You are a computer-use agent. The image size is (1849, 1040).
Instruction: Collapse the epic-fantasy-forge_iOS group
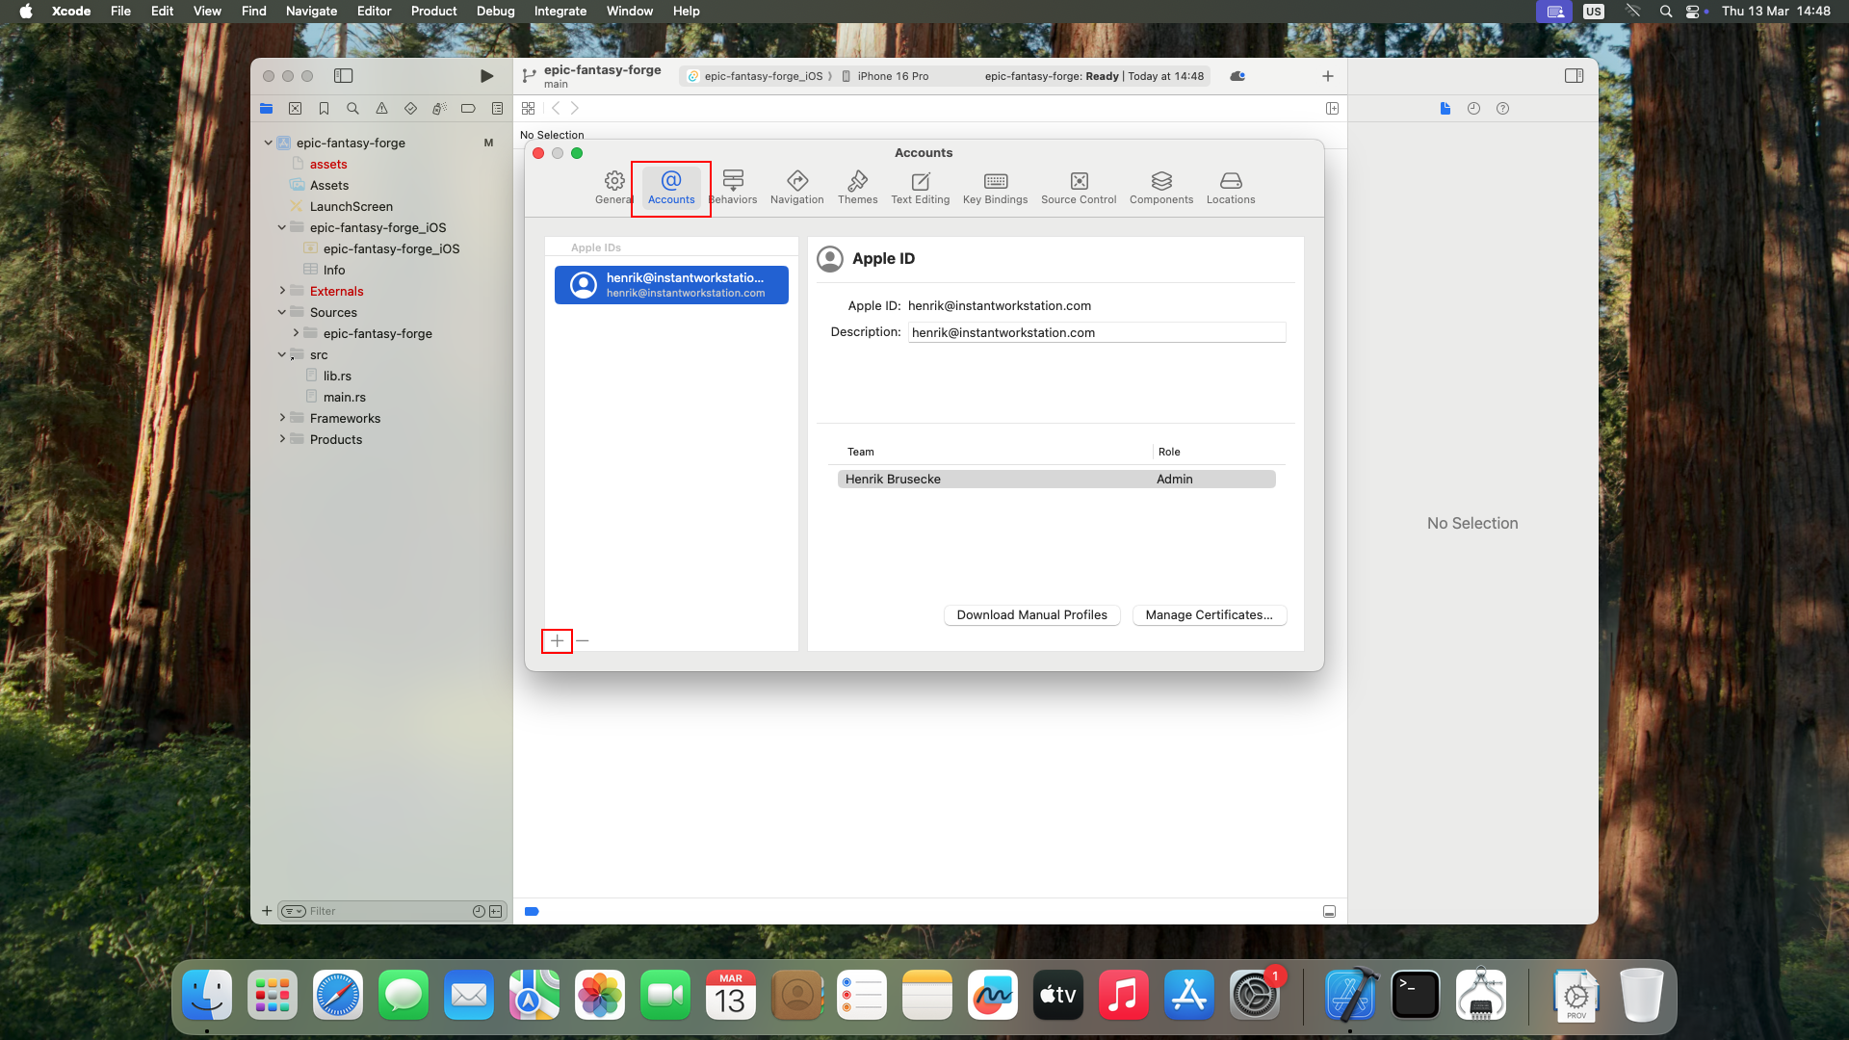click(x=281, y=227)
